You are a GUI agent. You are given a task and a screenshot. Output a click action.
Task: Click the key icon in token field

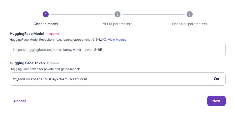point(216,79)
